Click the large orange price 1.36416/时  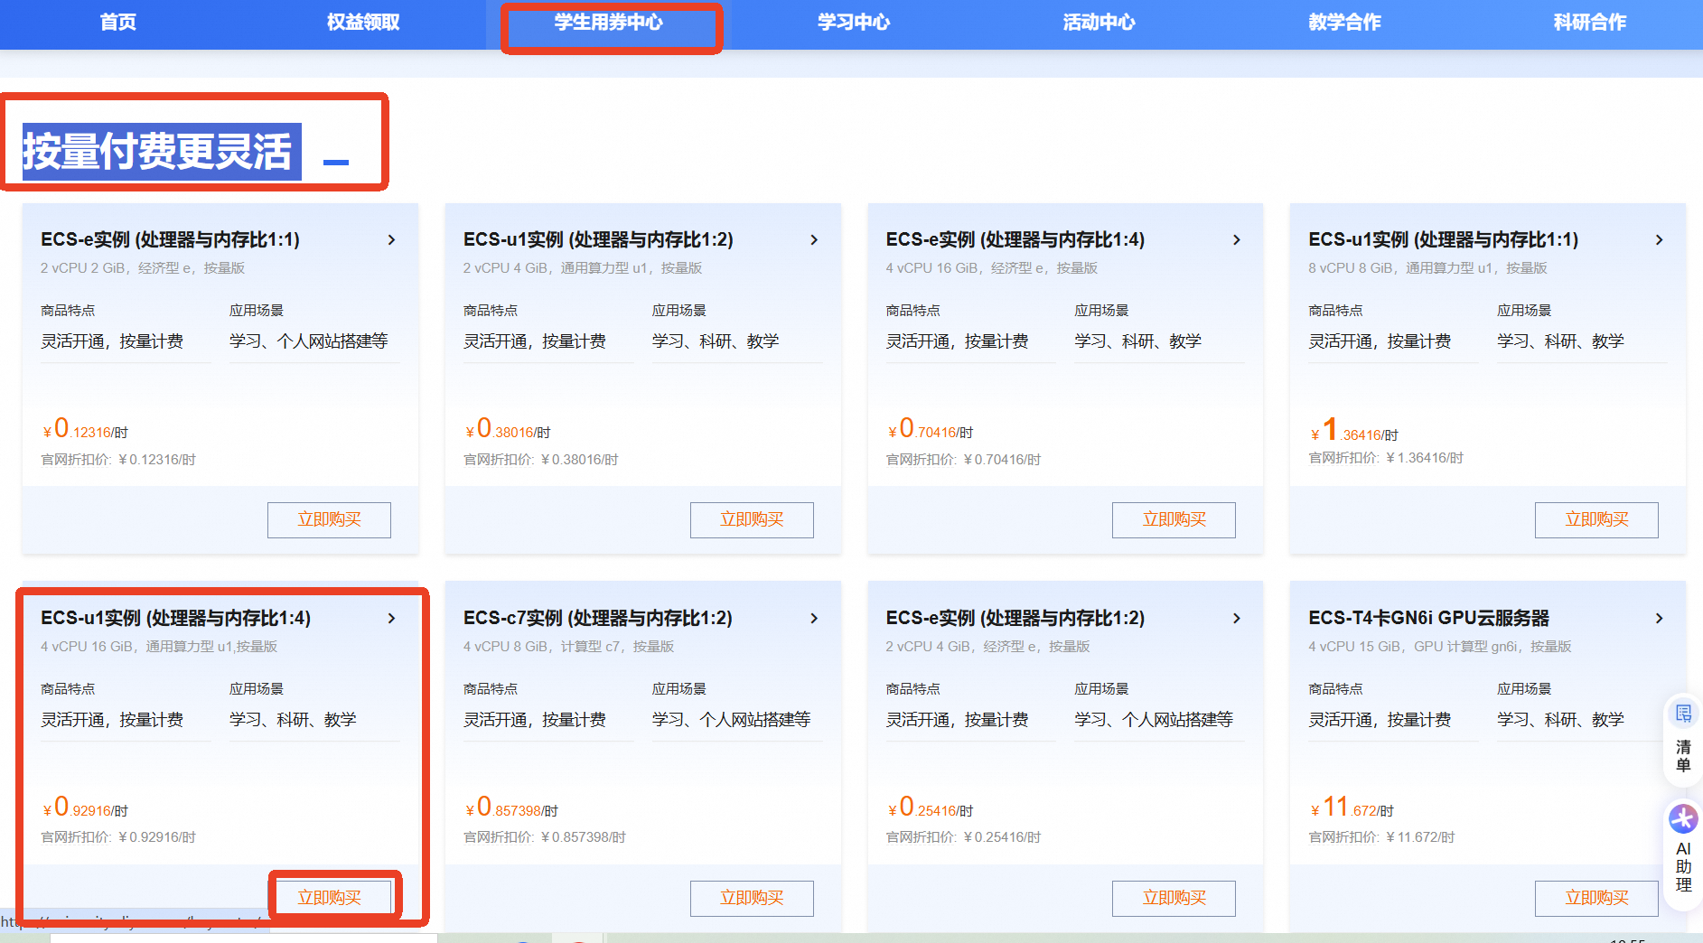1354,430
